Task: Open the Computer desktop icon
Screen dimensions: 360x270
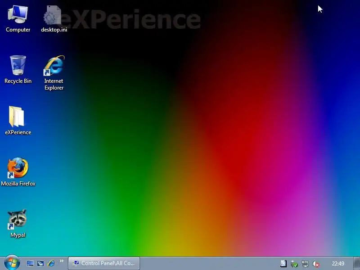Action: click(18, 19)
